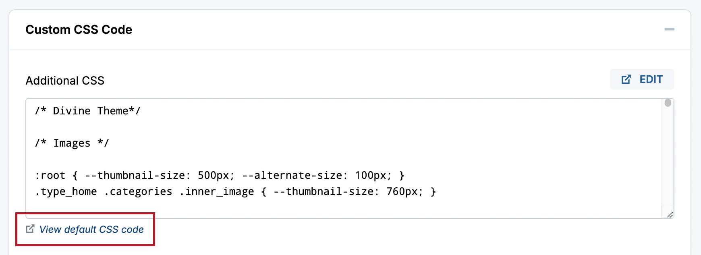Select the Custom CSS Code section header
701x255 pixels.
coord(79,29)
